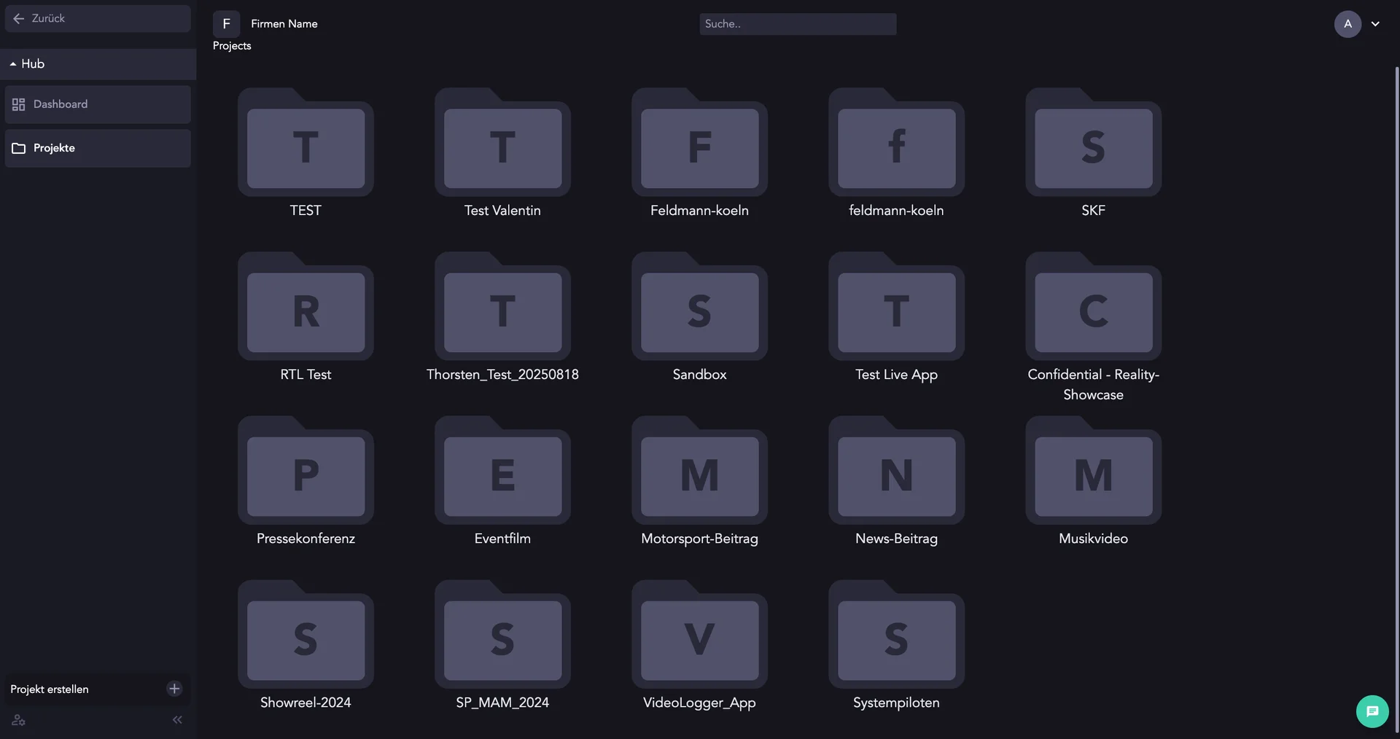Open the Showreel-2024 project folder
This screenshot has height=739, width=1400.
tap(306, 635)
